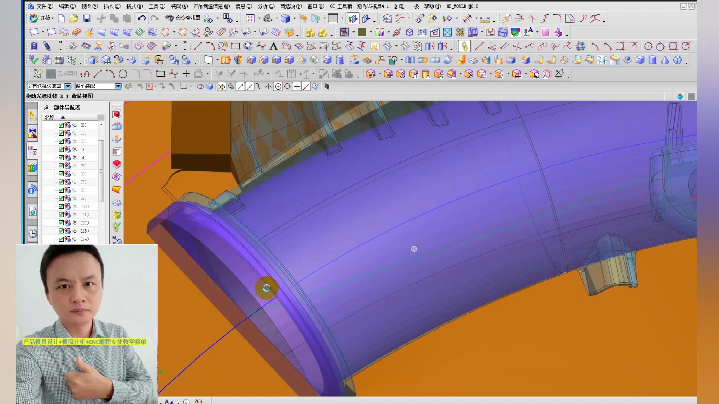Select the text 'A' curve tool

pyautogui.click(x=274, y=46)
